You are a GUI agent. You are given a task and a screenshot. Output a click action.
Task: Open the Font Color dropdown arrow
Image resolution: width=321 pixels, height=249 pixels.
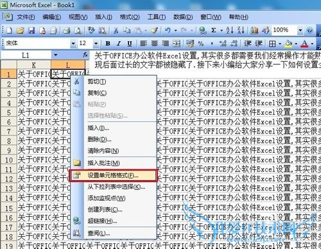click(312, 44)
